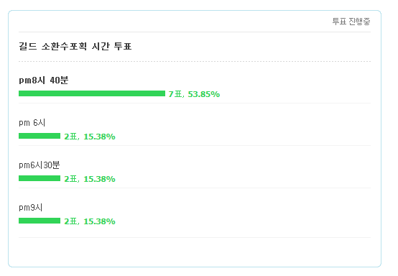Select the pm8시 40분 option label
This screenshot has width=398, height=276.
pyautogui.click(x=44, y=80)
